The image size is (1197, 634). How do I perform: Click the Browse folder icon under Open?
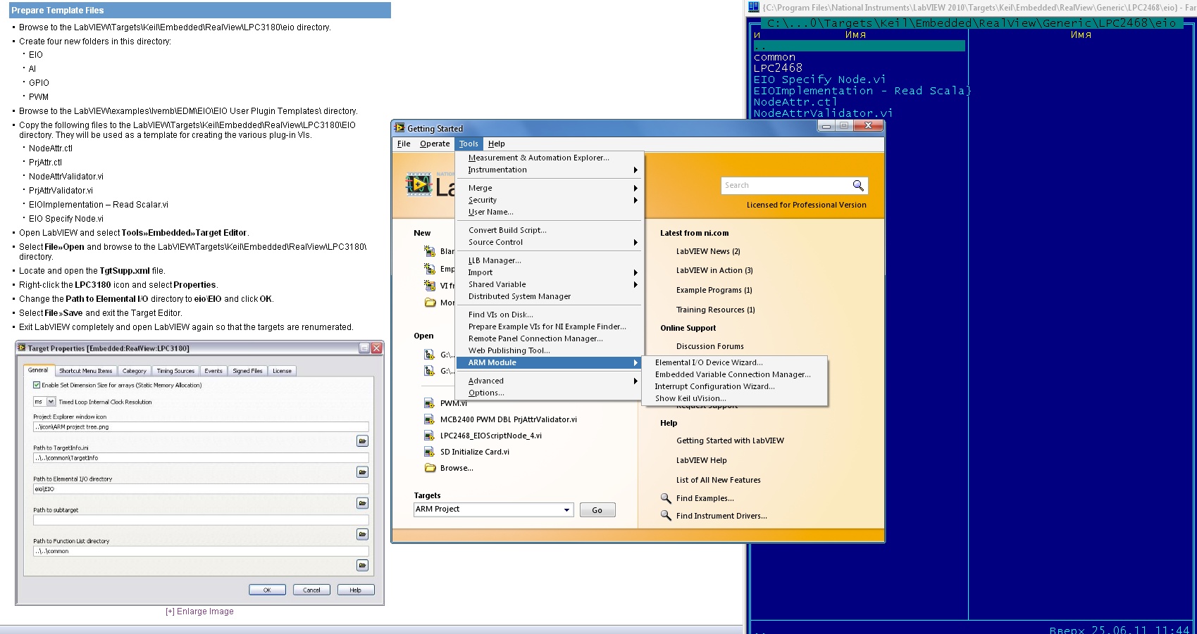430,468
